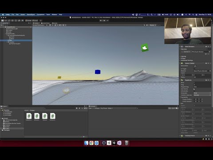Image resolution: width=213 pixels, height=160 pixels.
Task: Click the Step frame button
Action: [x=107, y=20]
